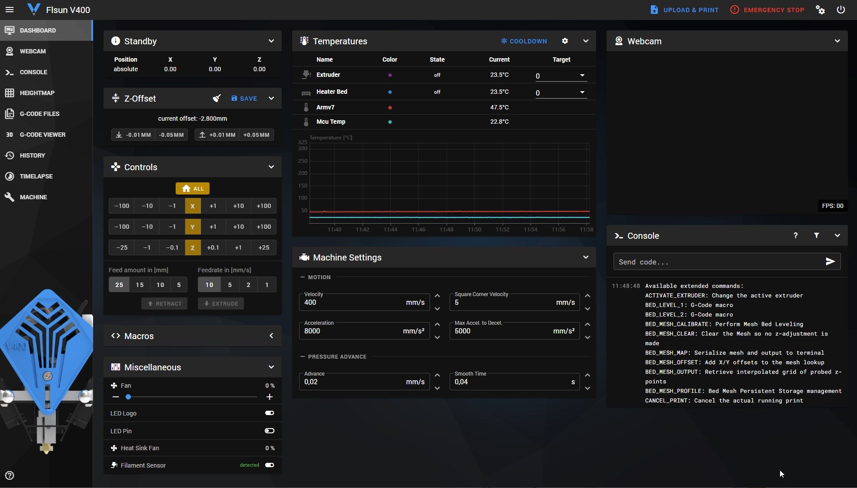Click the console send arrow icon

[830, 261]
